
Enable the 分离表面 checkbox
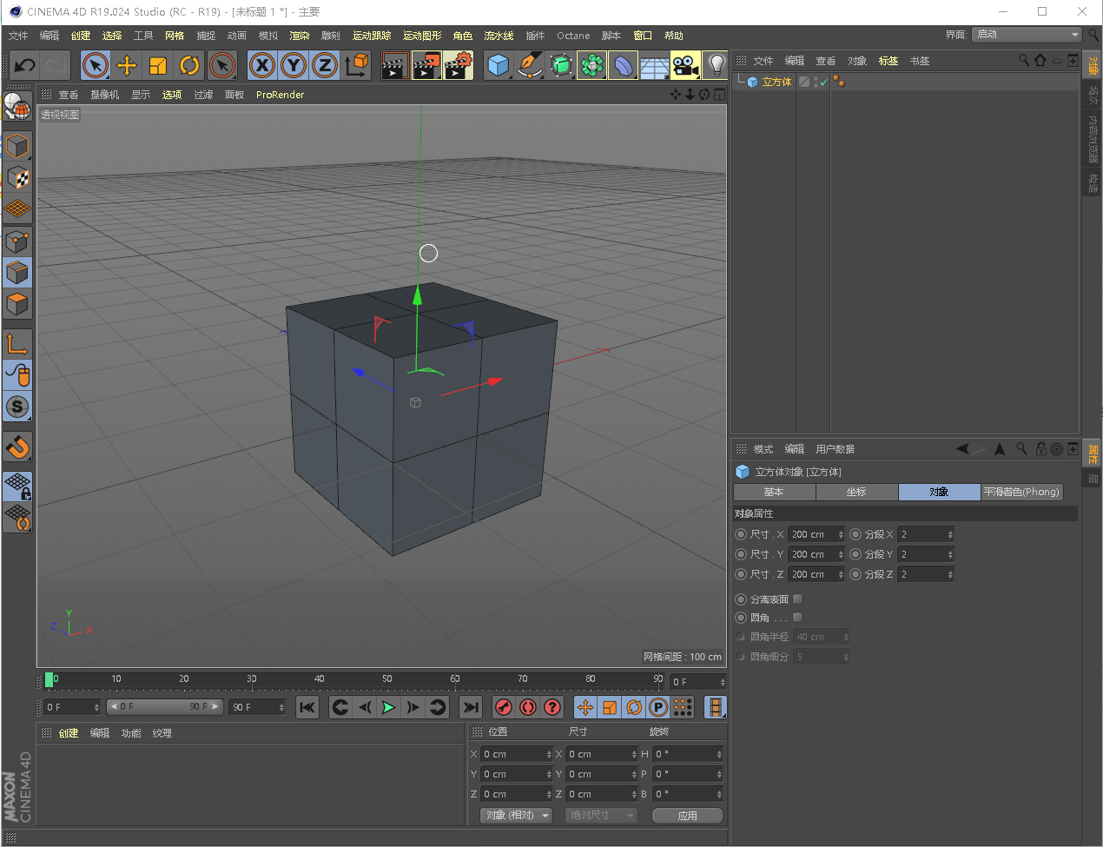click(797, 599)
